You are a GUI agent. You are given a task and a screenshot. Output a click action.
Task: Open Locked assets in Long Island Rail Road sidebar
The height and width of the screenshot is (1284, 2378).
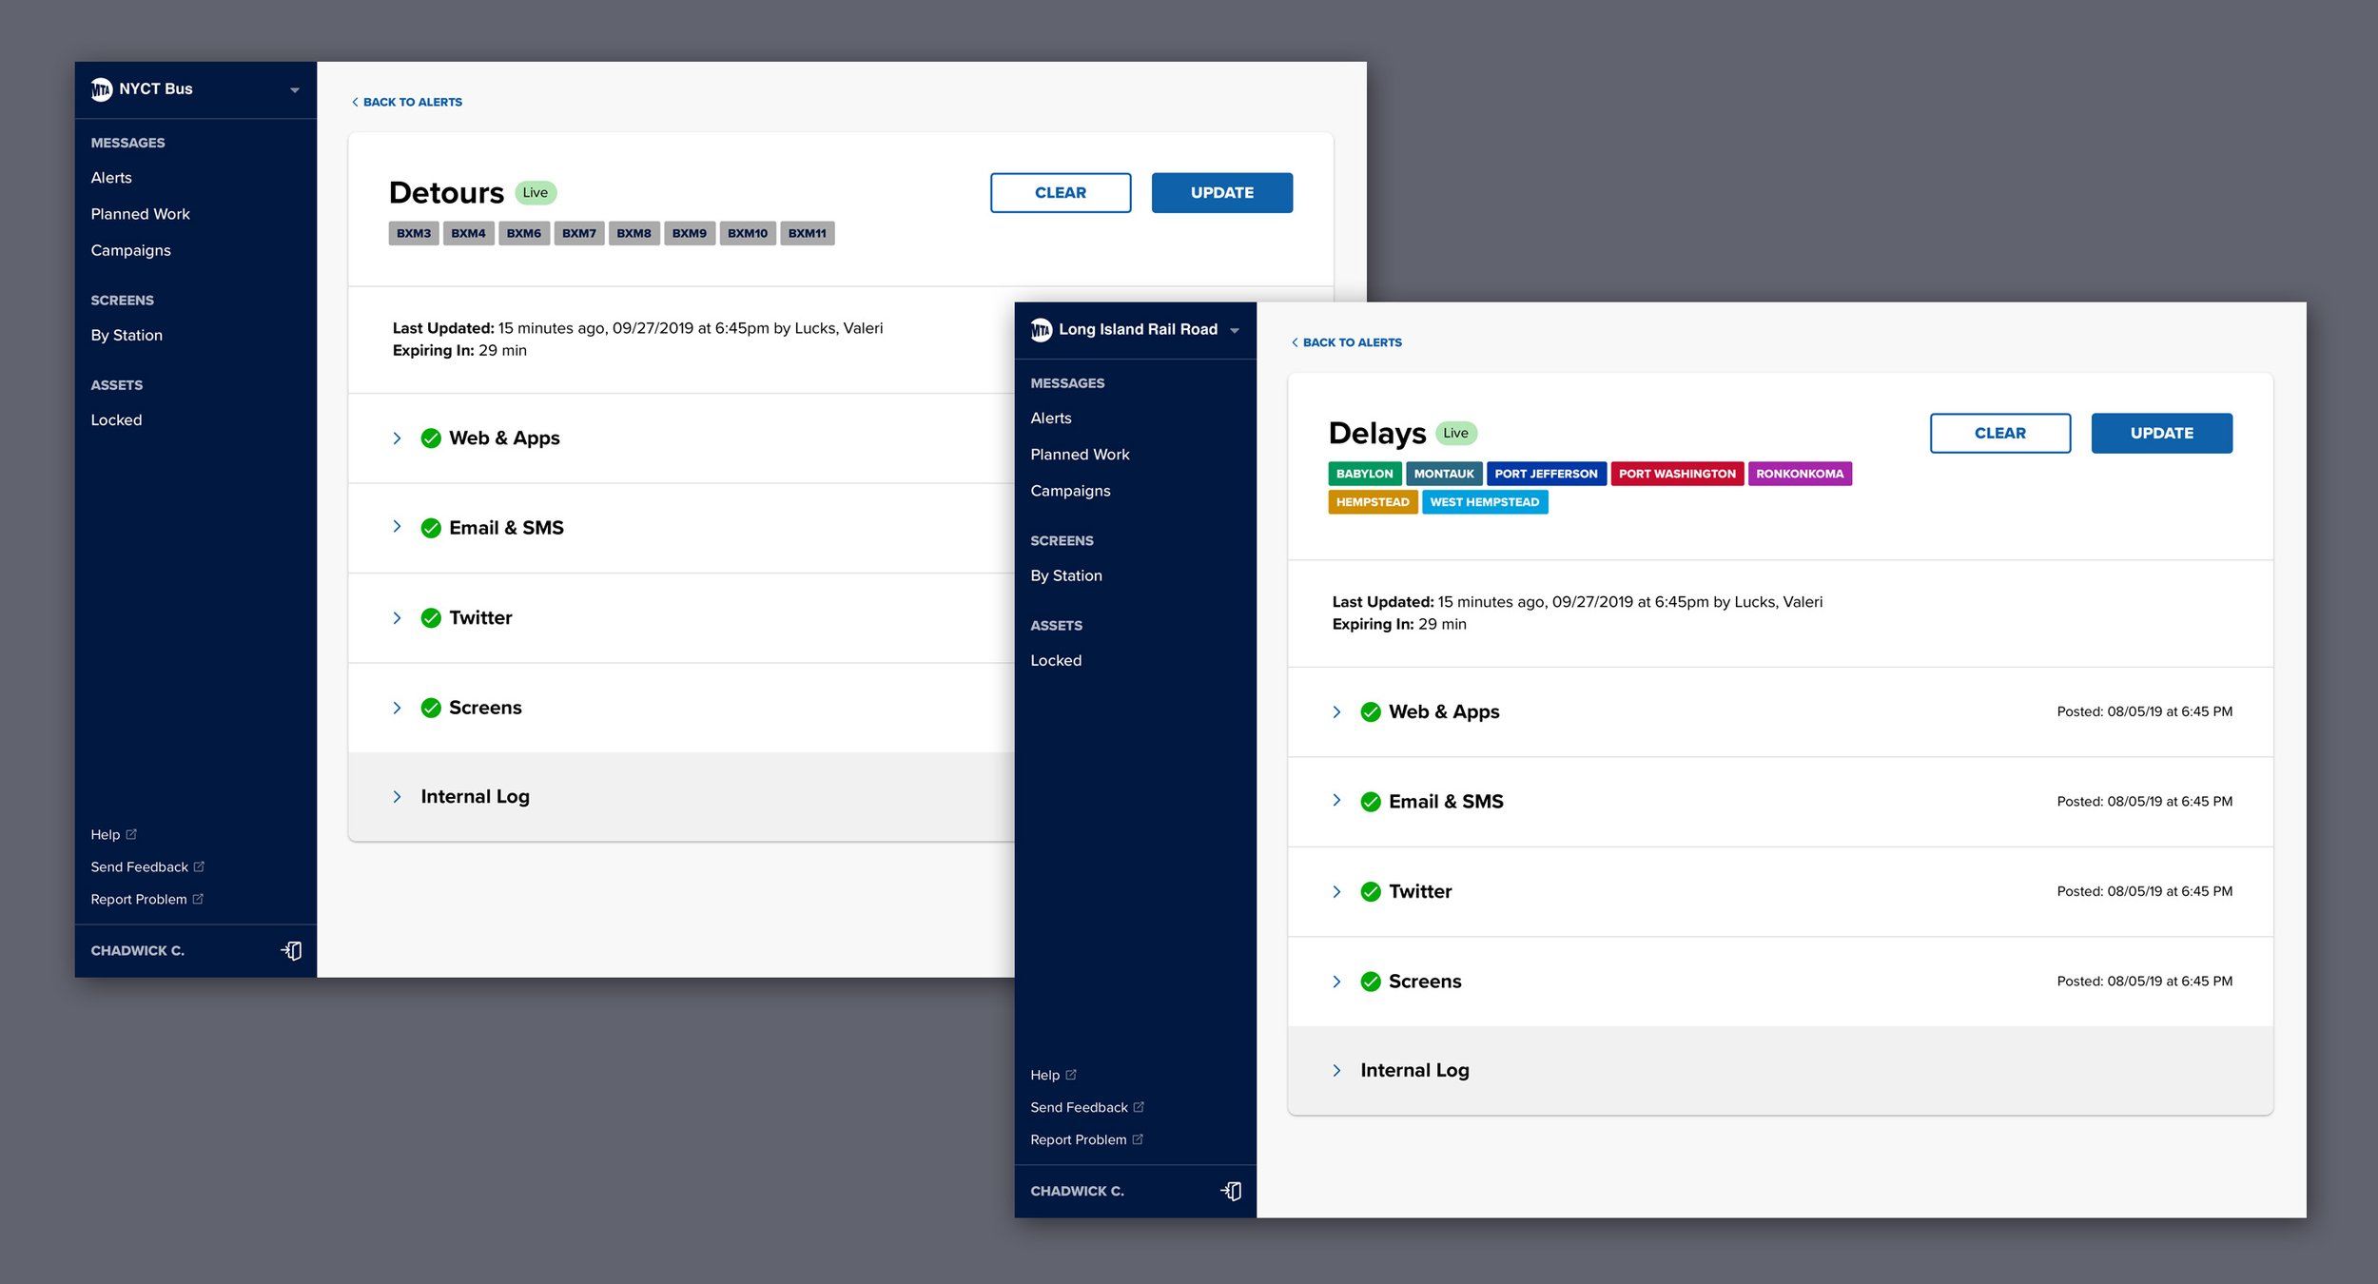tap(1056, 661)
